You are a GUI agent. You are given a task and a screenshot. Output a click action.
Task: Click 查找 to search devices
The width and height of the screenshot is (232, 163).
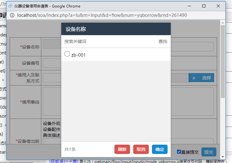point(163,41)
